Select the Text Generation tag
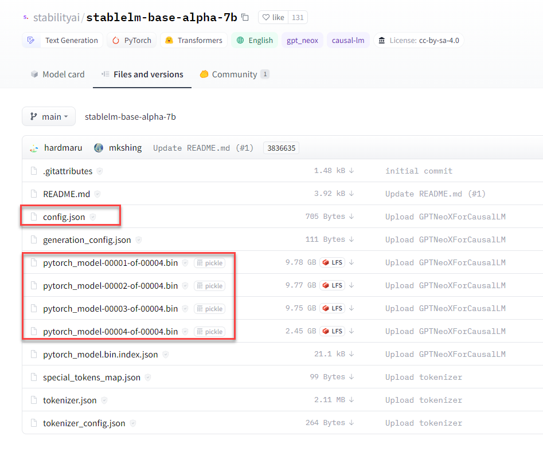The width and height of the screenshot is (543, 452). point(62,40)
